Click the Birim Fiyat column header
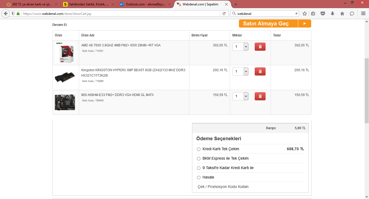The image size is (369, 199). tap(200, 35)
